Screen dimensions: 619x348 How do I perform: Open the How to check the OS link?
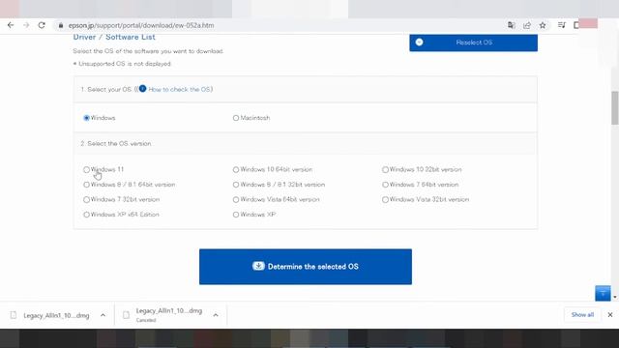pyautogui.click(x=180, y=89)
